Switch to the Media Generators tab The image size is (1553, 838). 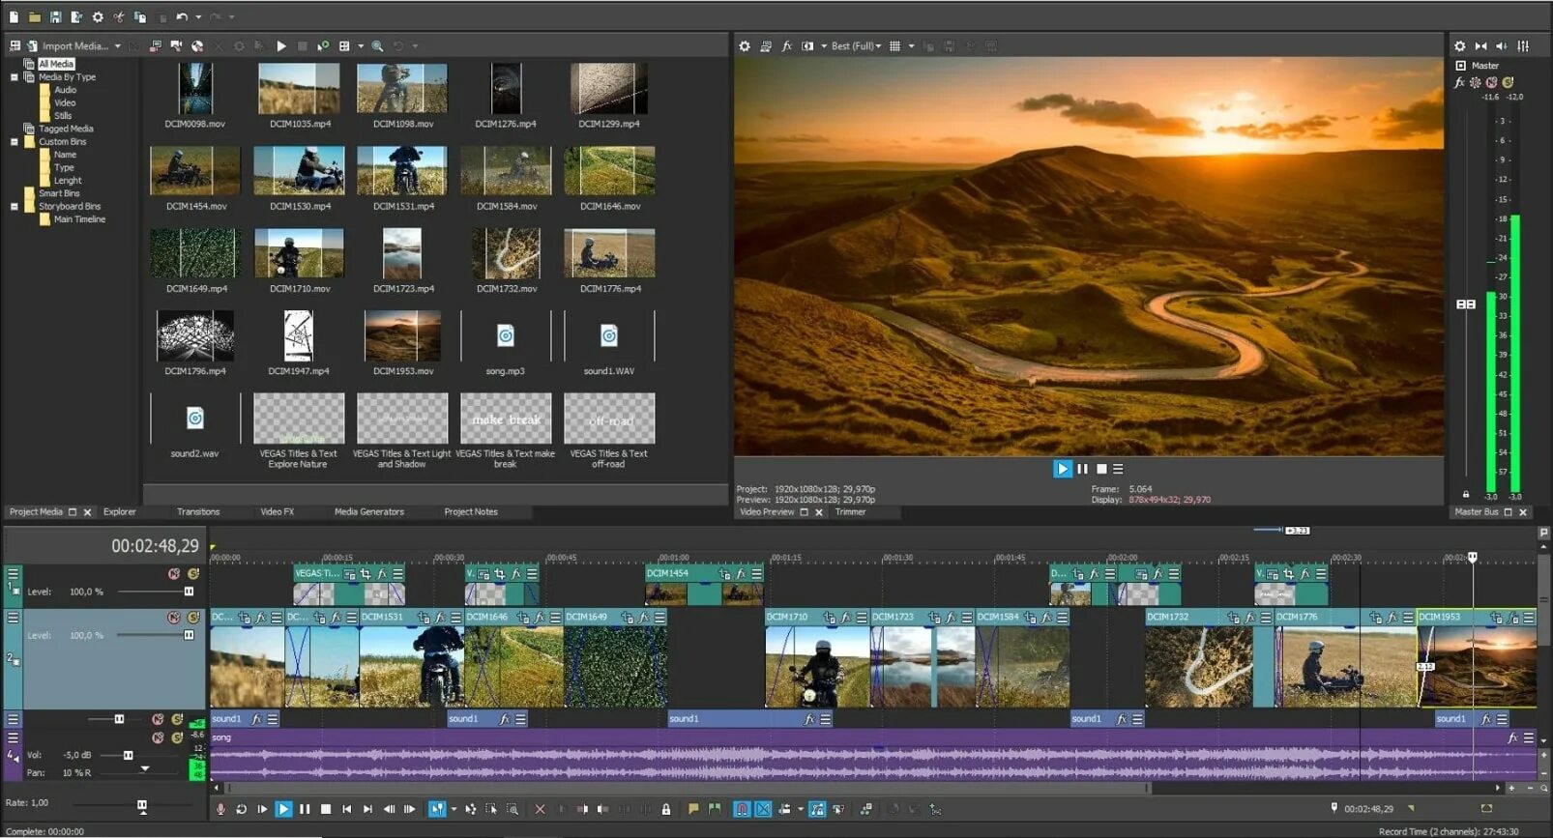pos(369,512)
